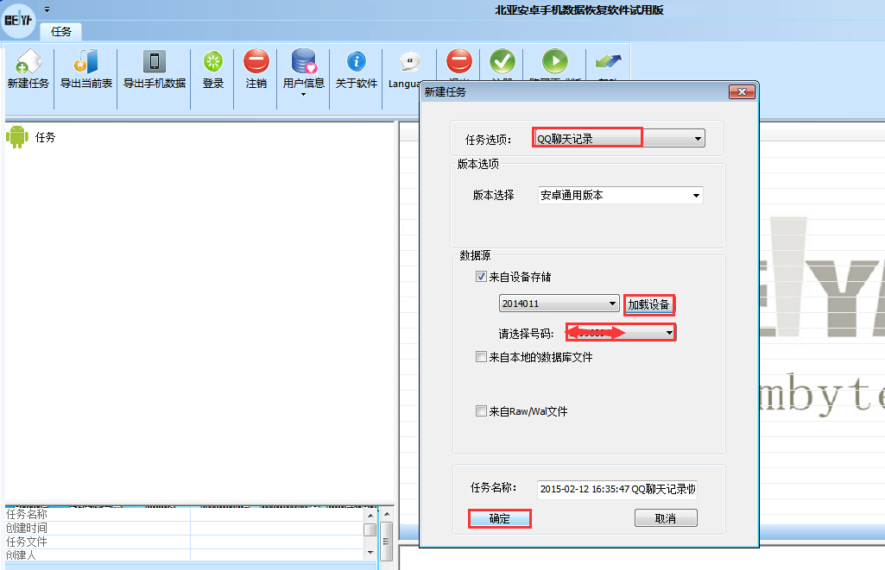Open 导出手机数据 from the toolbar
Screen dimensions: 885x570
[154, 62]
